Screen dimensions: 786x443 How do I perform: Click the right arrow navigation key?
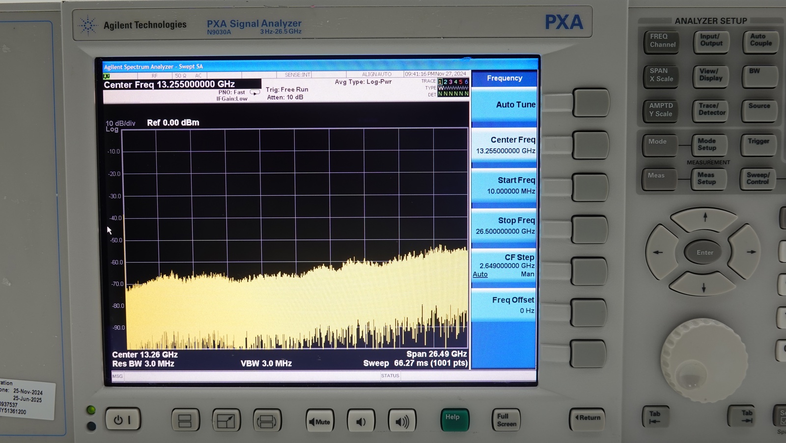(748, 252)
